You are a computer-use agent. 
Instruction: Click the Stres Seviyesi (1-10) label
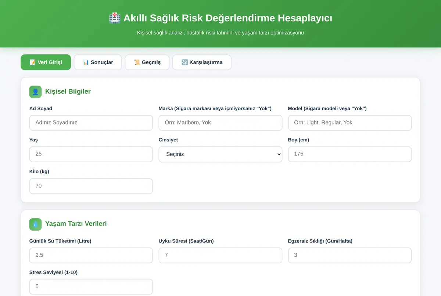pos(53,272)
